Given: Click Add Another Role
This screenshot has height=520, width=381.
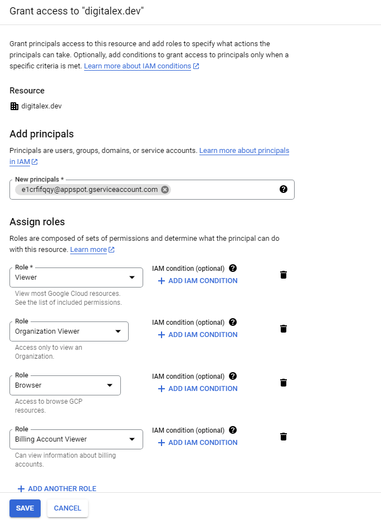Looking at the screenshot, I should (57, 489).
